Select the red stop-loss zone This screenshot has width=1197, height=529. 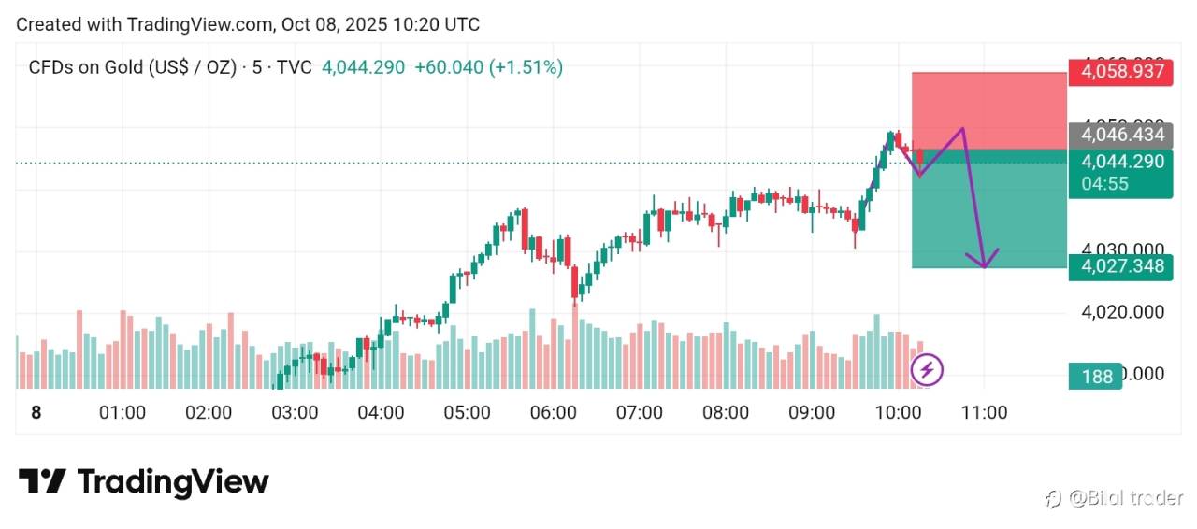point(988,110)
